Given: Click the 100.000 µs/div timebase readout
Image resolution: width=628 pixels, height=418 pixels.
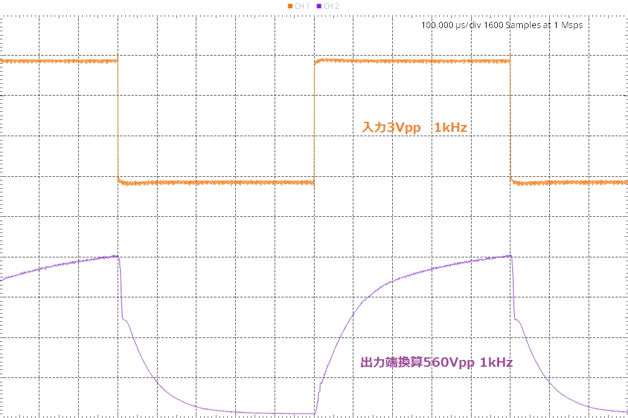Looking at the screenshot, I should (x=451, y=25).
